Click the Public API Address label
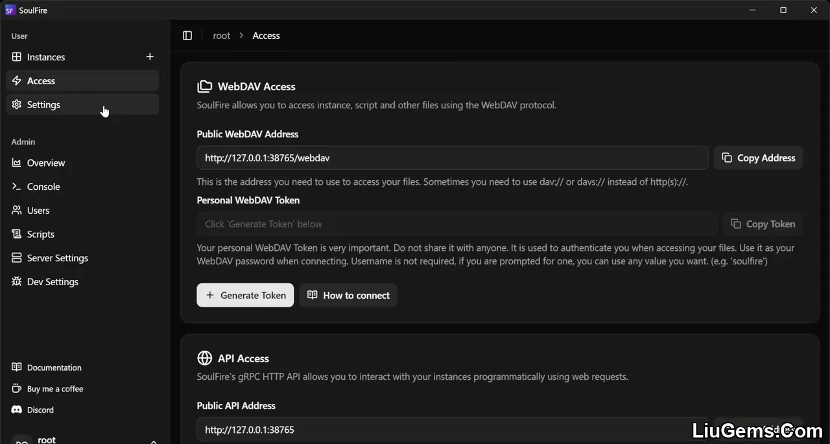Viewport: 830px width, 444px height. click(236, 406)
